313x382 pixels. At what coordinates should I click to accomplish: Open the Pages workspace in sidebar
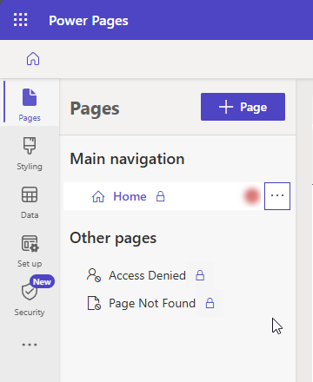point(30,103)
